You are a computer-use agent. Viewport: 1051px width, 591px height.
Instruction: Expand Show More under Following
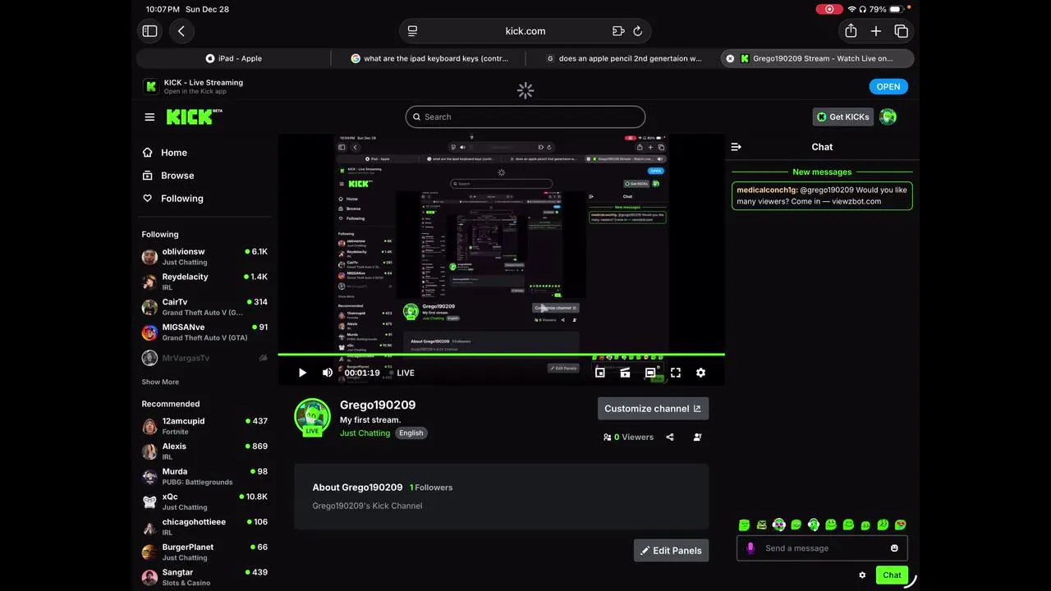[x=160, y=382]
